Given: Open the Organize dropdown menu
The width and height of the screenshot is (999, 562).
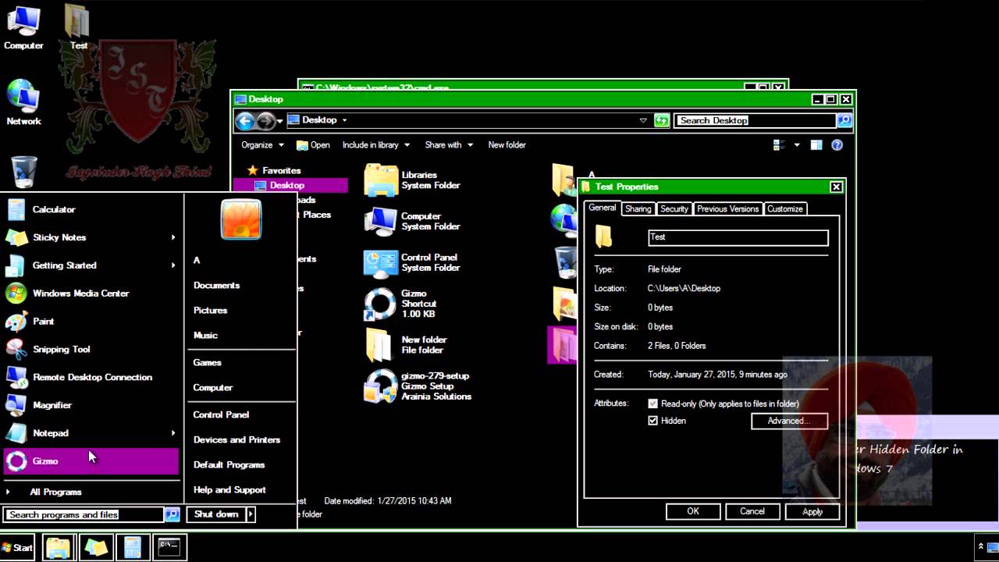Looking at the screenshot, I should 261,145.
